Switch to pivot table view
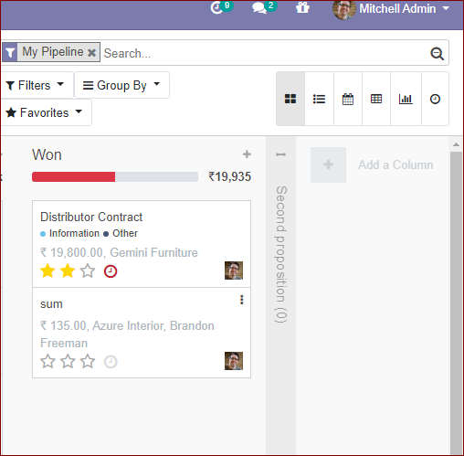Viewport: 464px width, 456px height. click(376, 99)
